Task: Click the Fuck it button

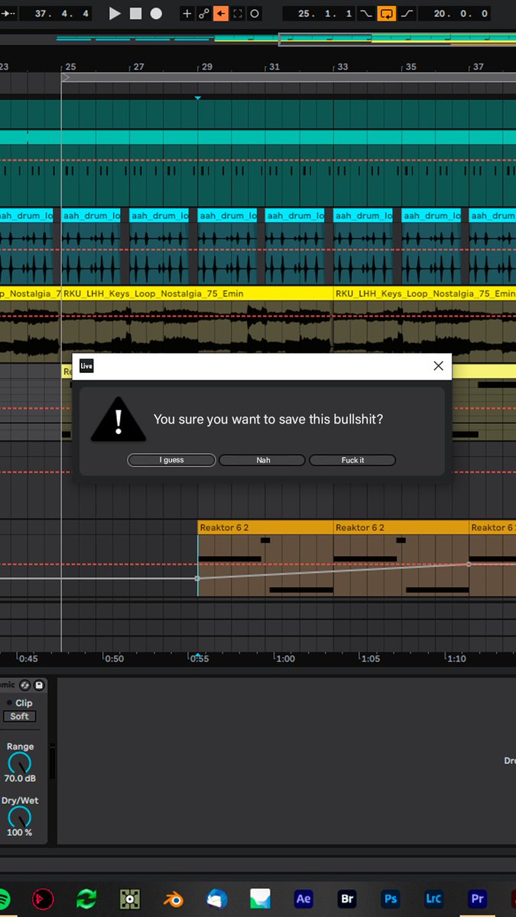Action: point(352,460)
